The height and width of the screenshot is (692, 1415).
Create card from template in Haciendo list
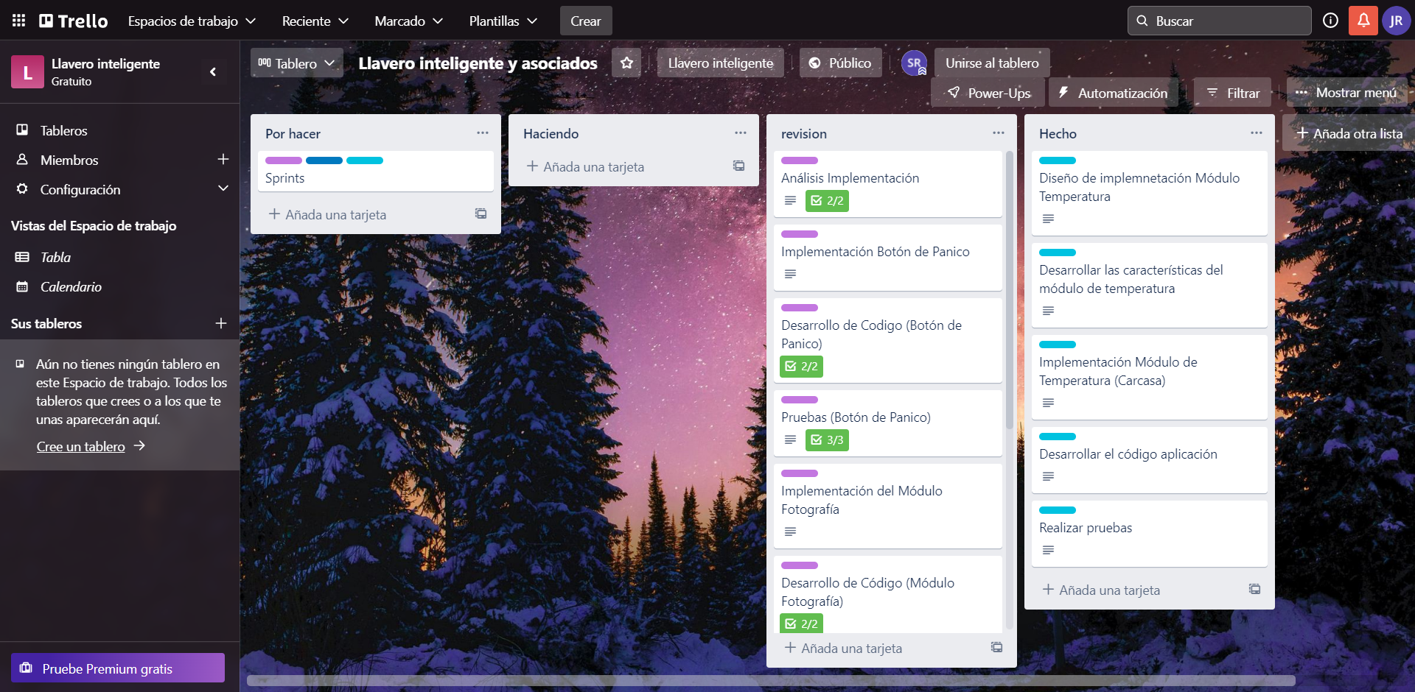pyautogui.click(x=738, y=166)
